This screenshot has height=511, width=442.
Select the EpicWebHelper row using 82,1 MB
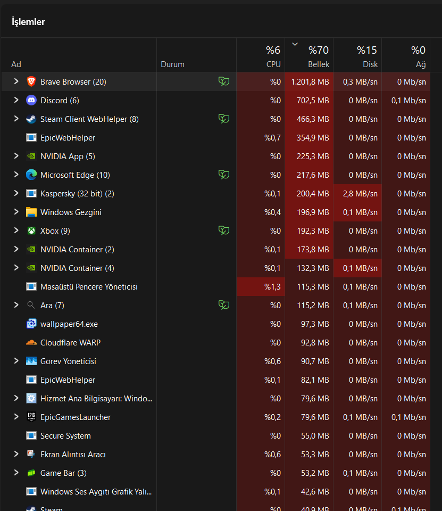point(215,380)
